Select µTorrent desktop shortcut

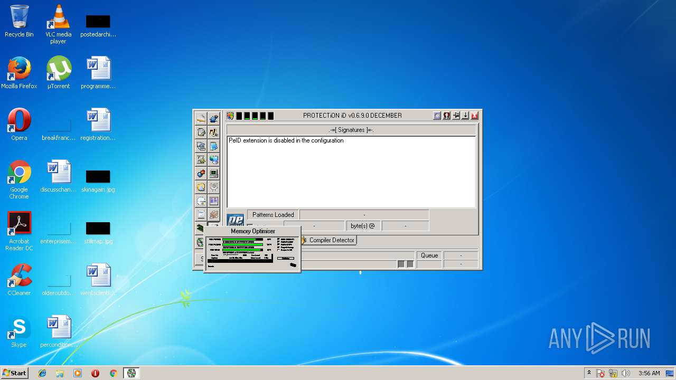tap(59, 73)
